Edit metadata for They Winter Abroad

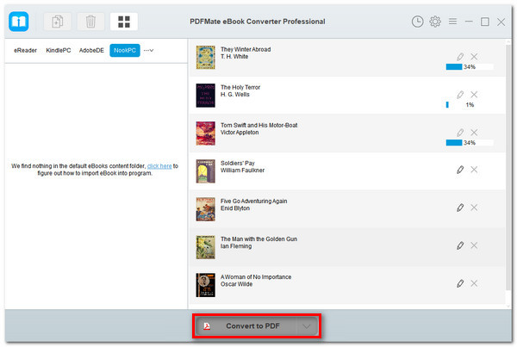460,57
